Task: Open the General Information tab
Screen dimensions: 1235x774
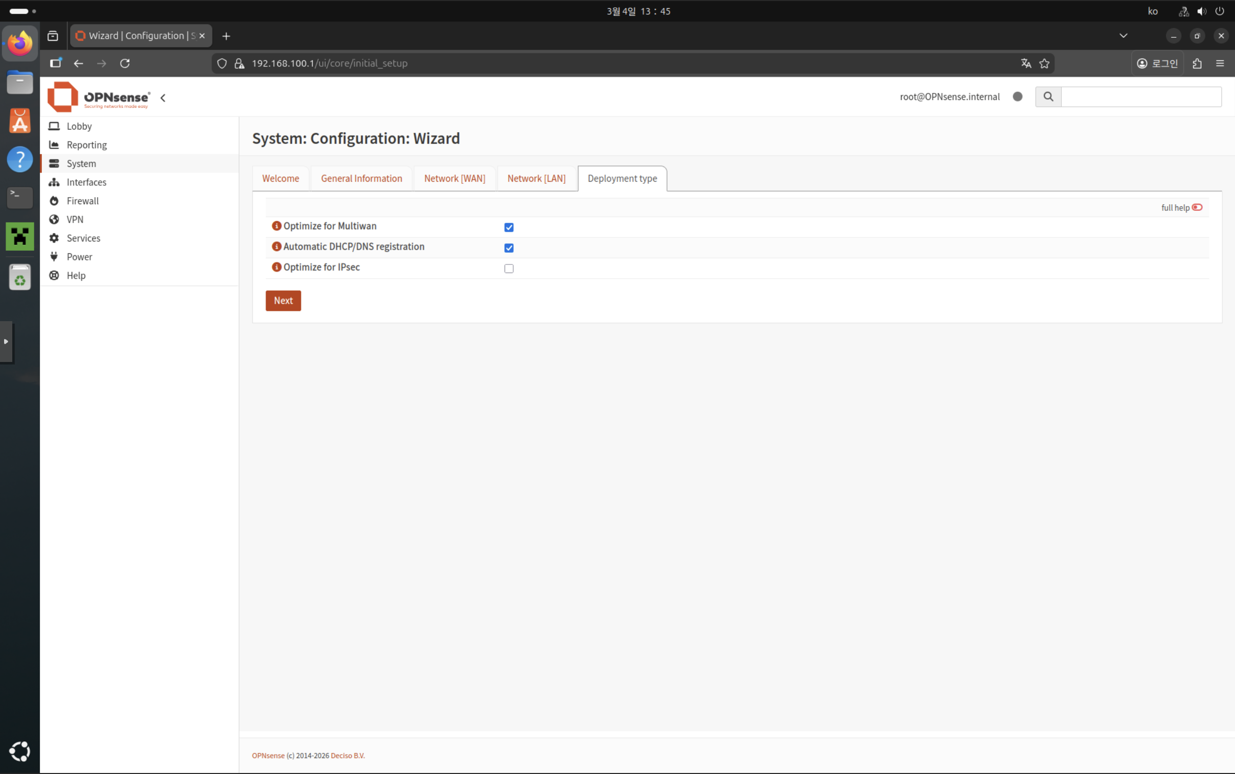Action: coord(361,179)
